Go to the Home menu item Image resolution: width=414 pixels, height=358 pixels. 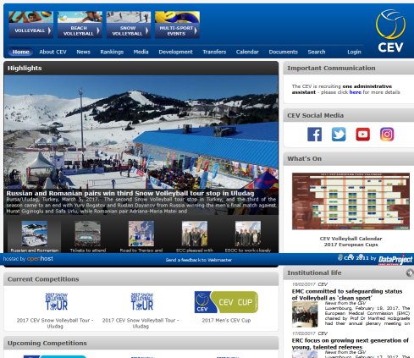click(x=20, y=52)
